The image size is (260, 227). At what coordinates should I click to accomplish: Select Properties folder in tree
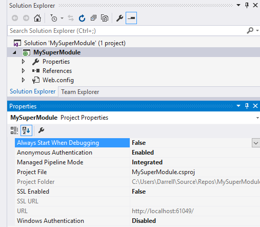tap(56, 62)
